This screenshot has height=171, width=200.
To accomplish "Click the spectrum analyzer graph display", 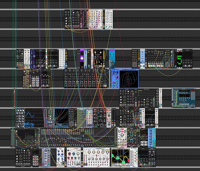I will coord(26,135).
